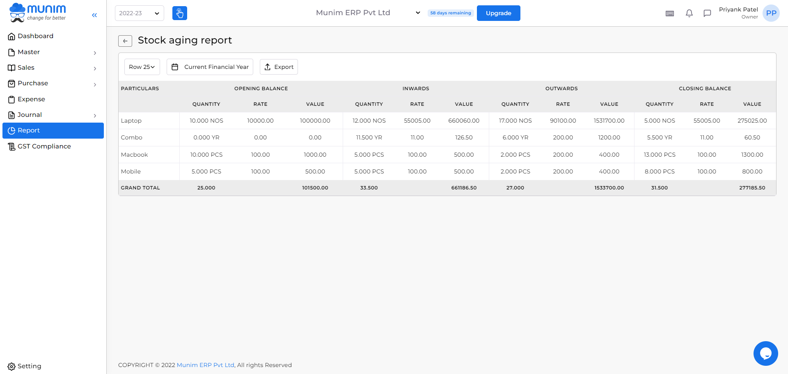Open the Munim ERP Pvt Ltd copyright link
Viewport: 788px width, 374px height.
[x=205, y=365]
